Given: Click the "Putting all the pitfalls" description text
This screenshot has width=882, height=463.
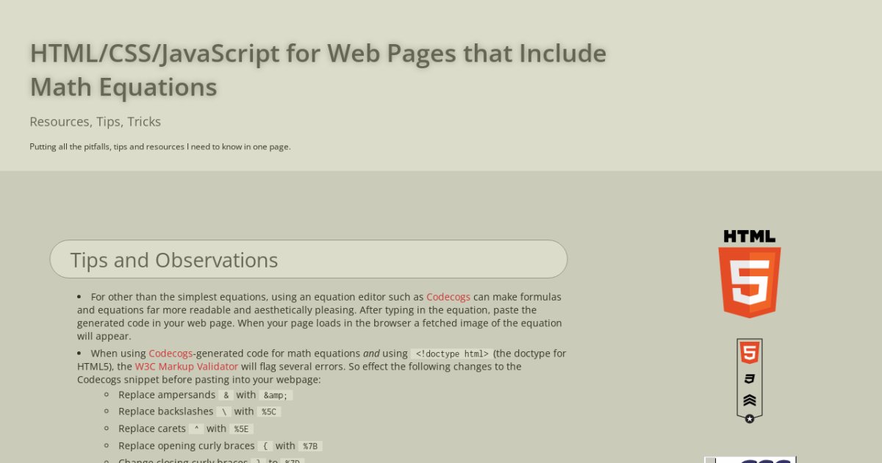Looking at the screenshot, I should coord(159,147).
